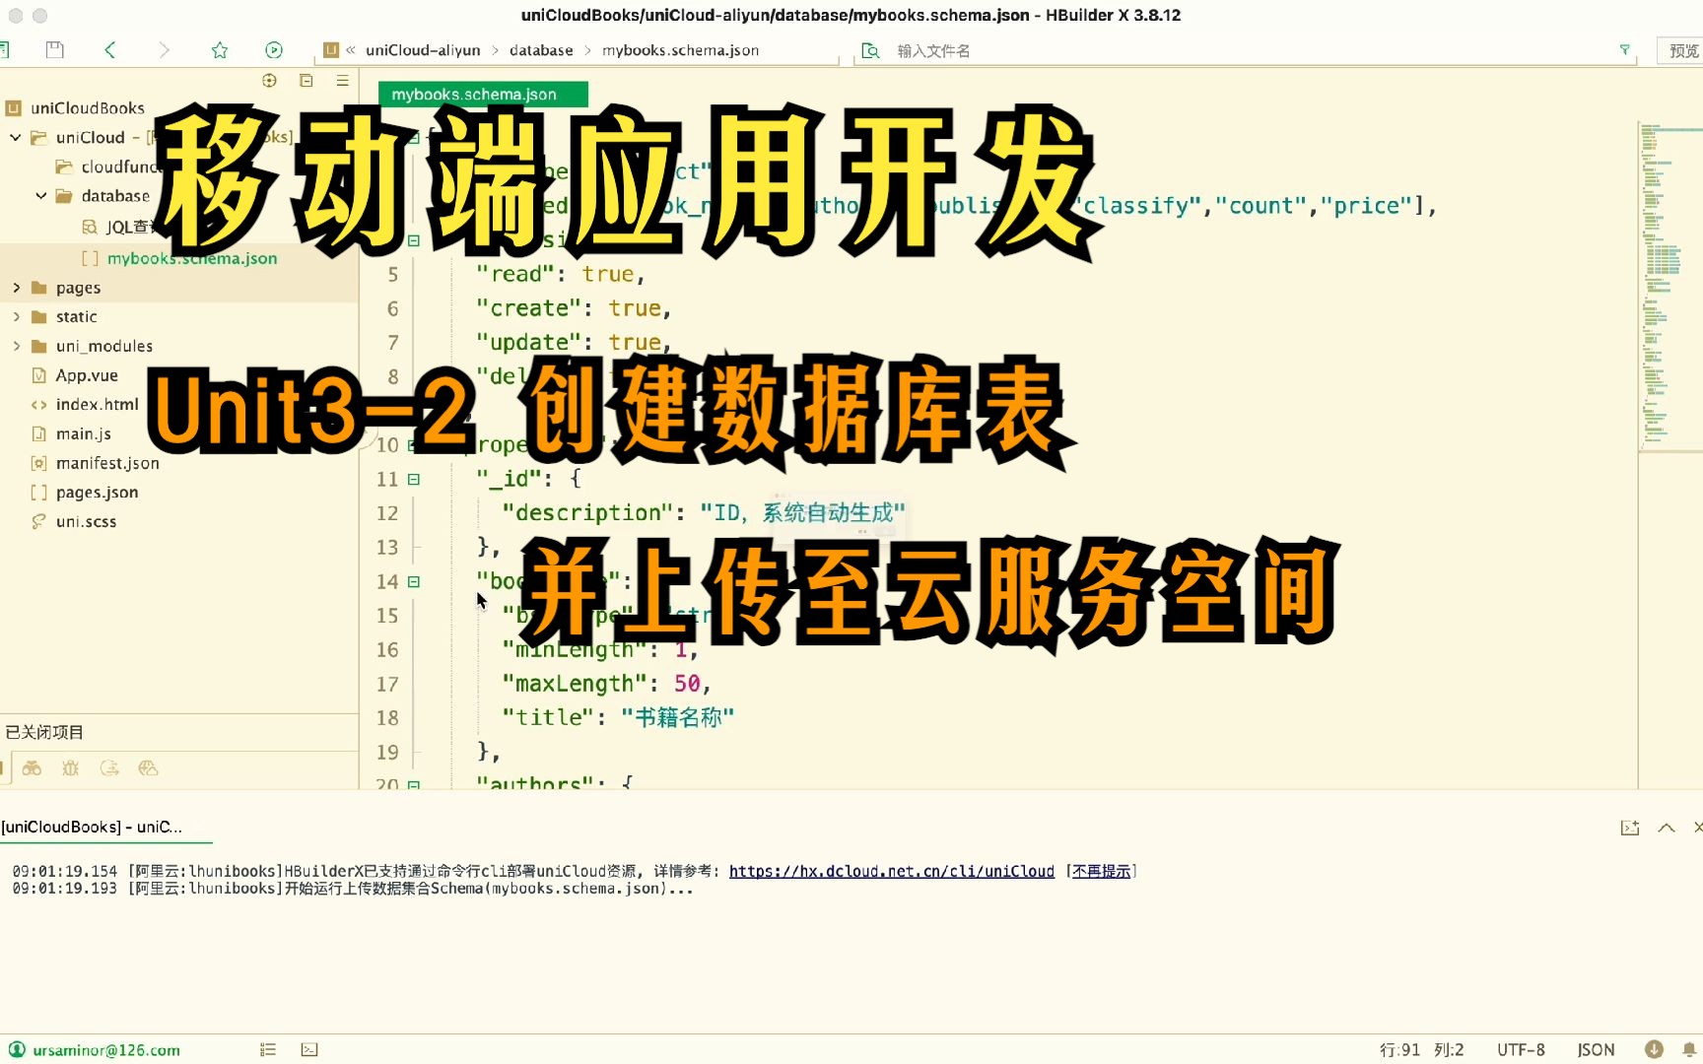Toggle the locate-file crosshair icon in project panel
Viewport: 1703px width, 1064px height.
tap(269, 81)
